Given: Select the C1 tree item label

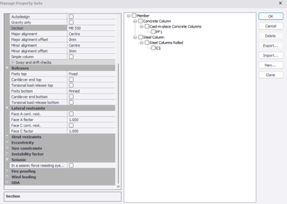Looking at the screenshot, I should pyautogui.click(x=158, y=48).
